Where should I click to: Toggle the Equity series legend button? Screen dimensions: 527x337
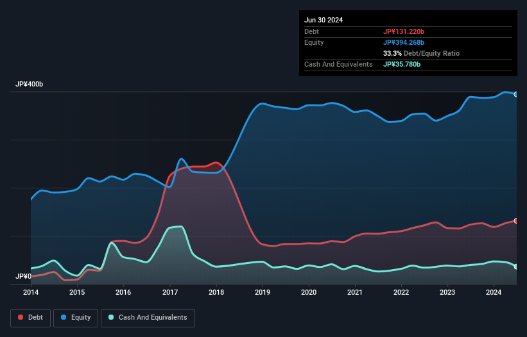[76, 318]
